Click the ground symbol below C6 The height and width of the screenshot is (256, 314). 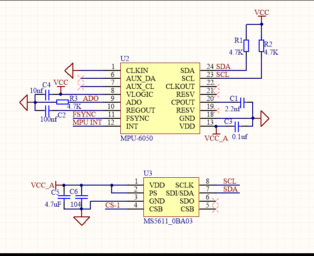[x=82, y=221]
